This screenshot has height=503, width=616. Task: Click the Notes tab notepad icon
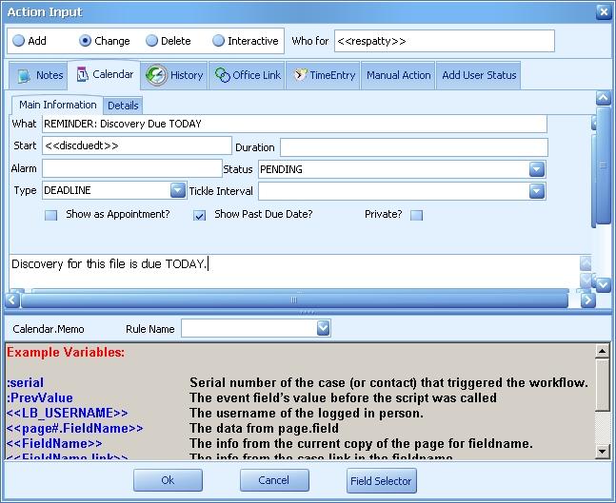pos(24,75)
